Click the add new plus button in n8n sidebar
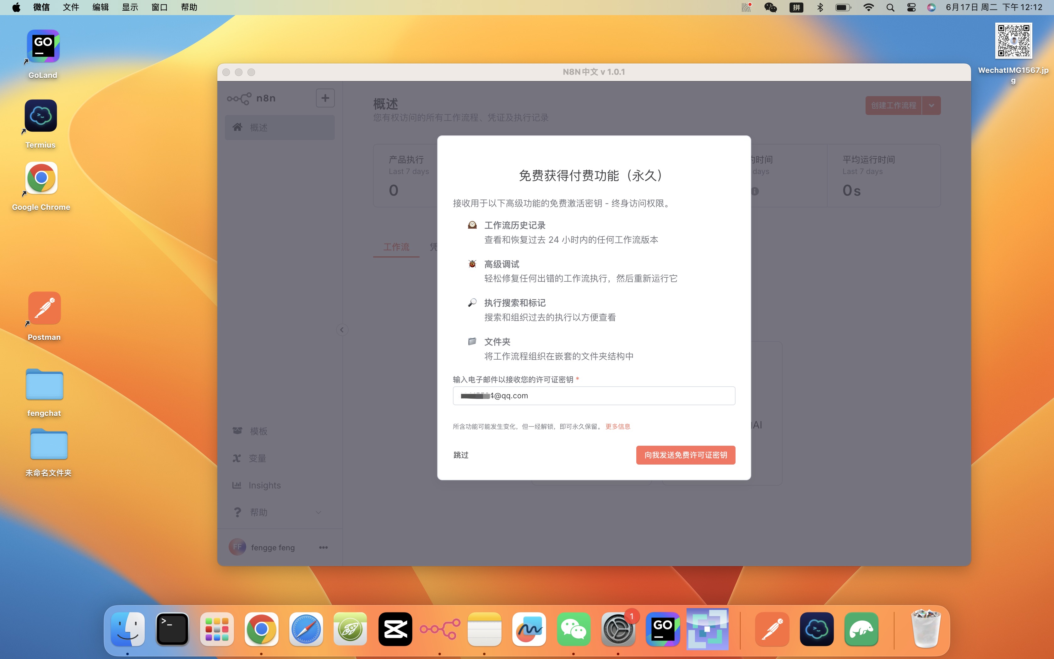Screen dimensions: 1054x659 pos(325,98)
